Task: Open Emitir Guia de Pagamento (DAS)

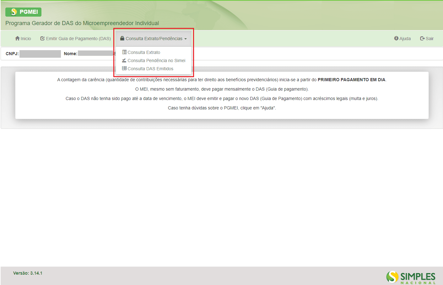Action: pyautogui.click(x=78, y=39)
